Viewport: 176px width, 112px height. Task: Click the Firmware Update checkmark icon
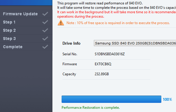point(45,14)
